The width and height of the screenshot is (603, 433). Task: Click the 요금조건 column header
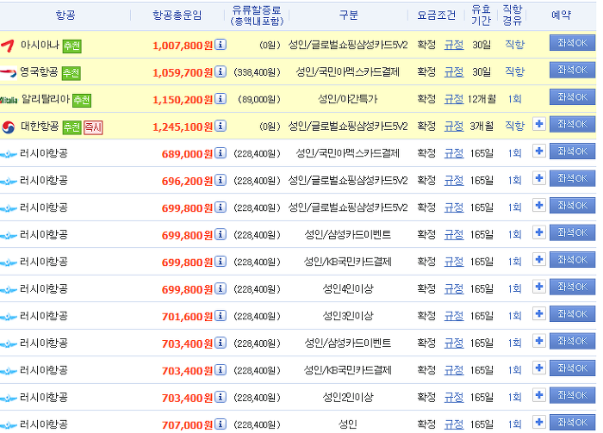[x=437, y=15]
